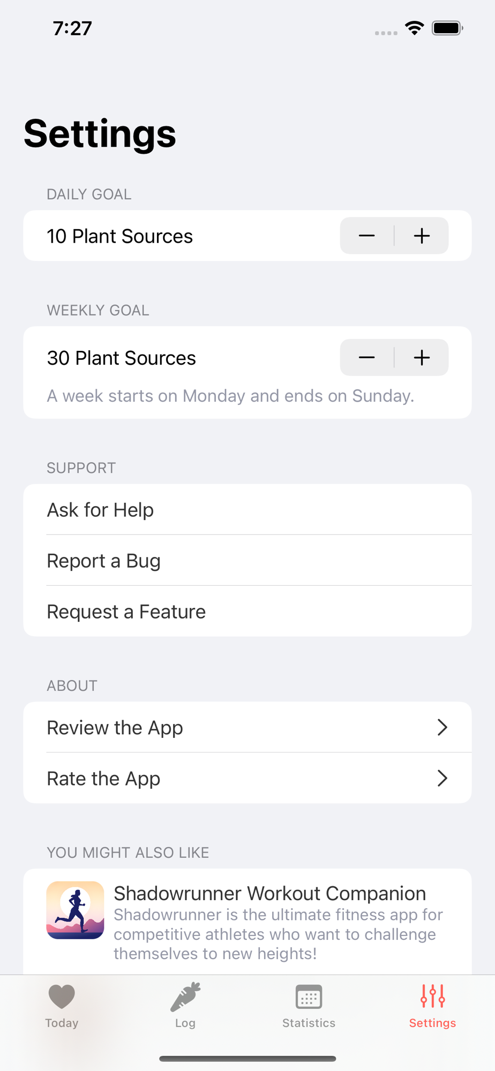Tap the battery status icon
This screenshot has width=495, height=1071.
pyautogui.click(x=447, y=28)
